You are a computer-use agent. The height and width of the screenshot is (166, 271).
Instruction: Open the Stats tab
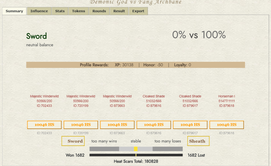[x=60, y=11]
